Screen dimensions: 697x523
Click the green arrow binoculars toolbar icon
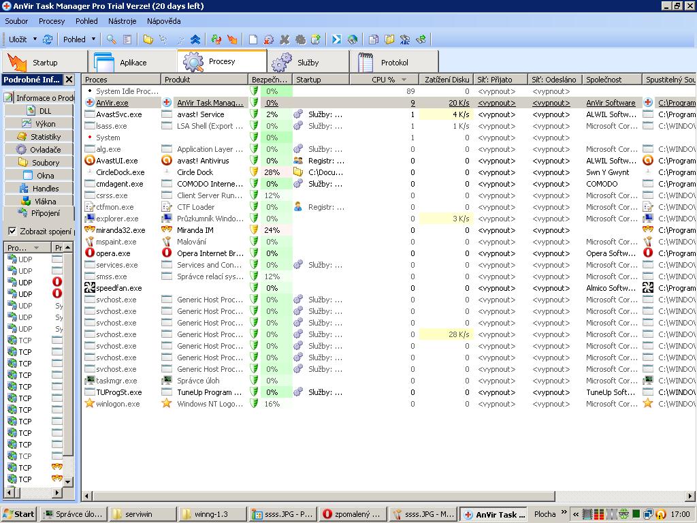pyautogui.click(x=421, y=39)
